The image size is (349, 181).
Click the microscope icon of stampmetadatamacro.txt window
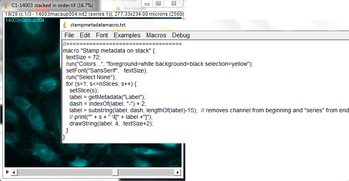(66, 25)
